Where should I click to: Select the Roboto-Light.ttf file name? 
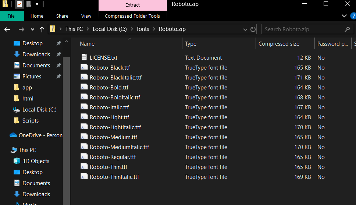(110, 117)
